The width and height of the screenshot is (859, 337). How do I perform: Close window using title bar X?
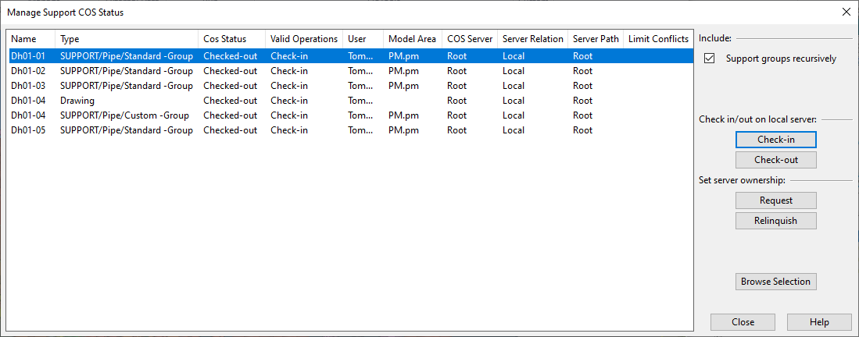(846, 12)
